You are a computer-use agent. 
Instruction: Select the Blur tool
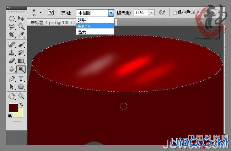(x=12, y=69)
